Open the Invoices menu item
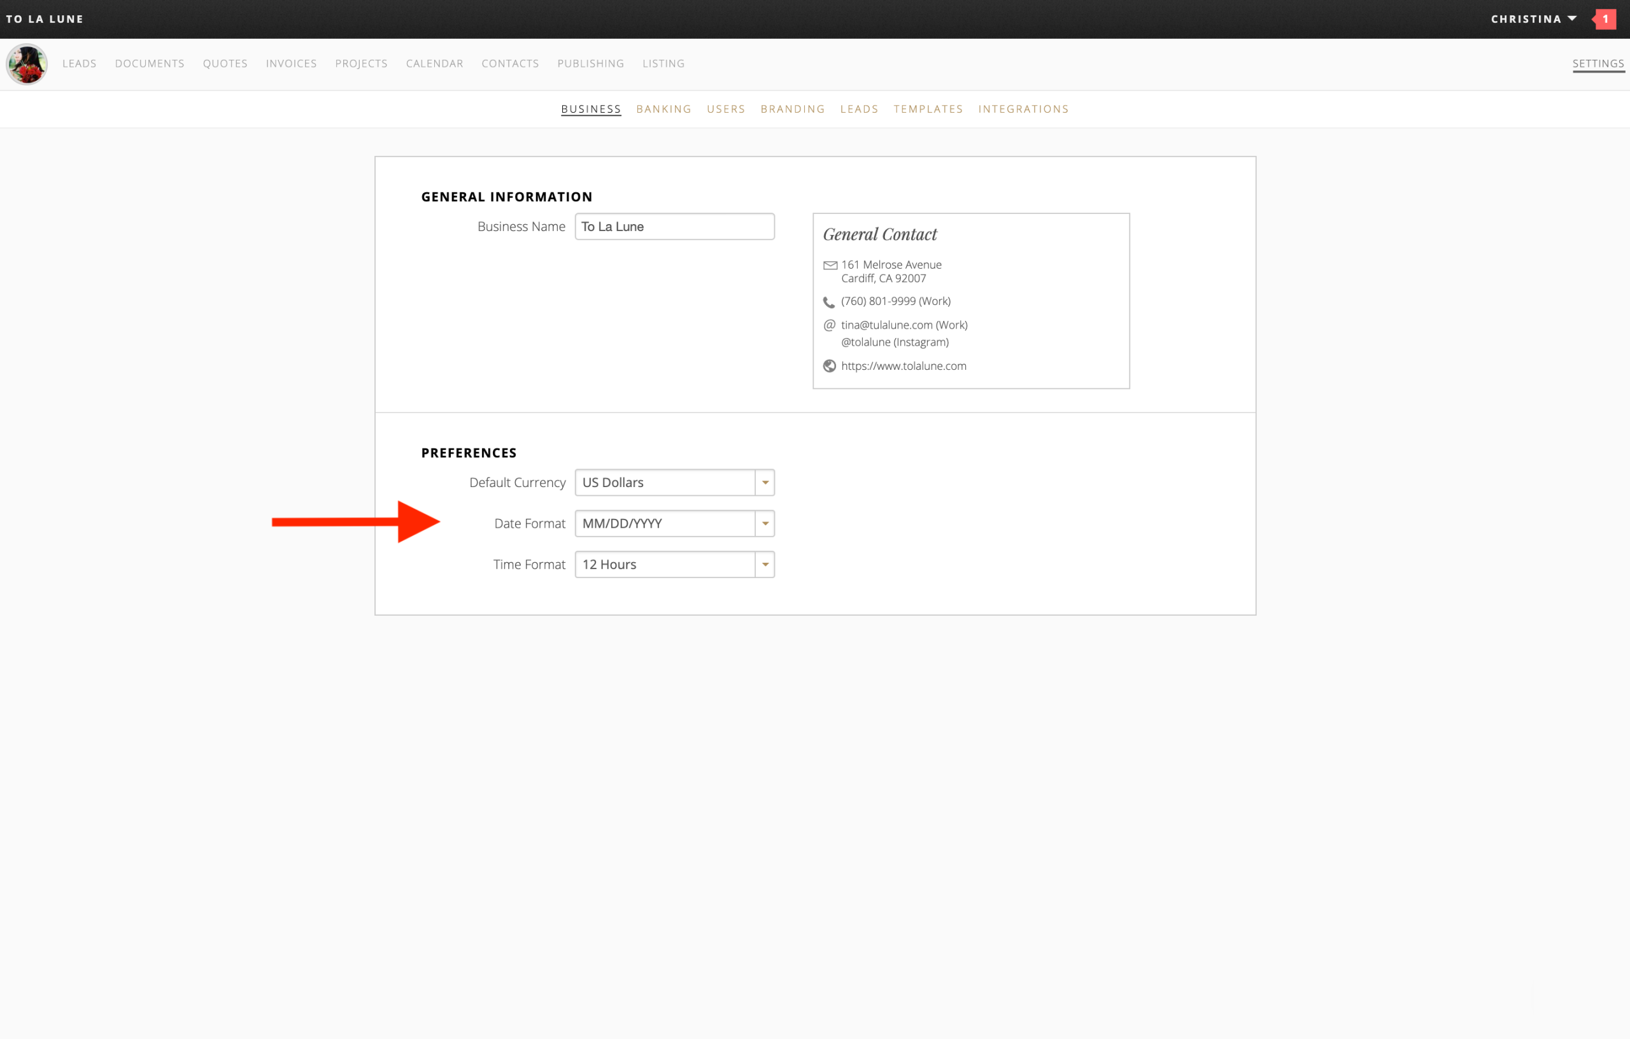1630x1039 pixels. tap(291, 64)
